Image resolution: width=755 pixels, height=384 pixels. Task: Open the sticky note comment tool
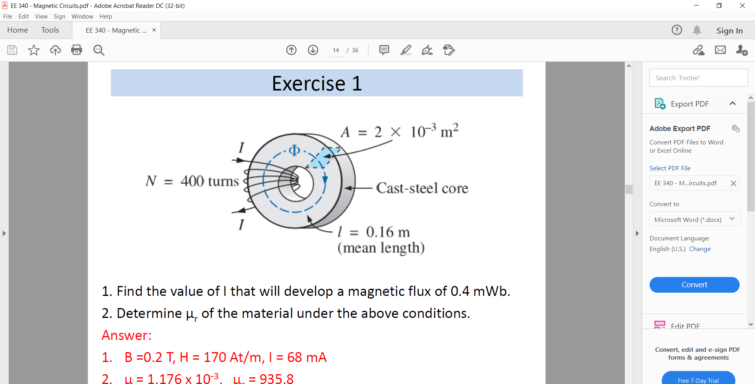[384, 50]
